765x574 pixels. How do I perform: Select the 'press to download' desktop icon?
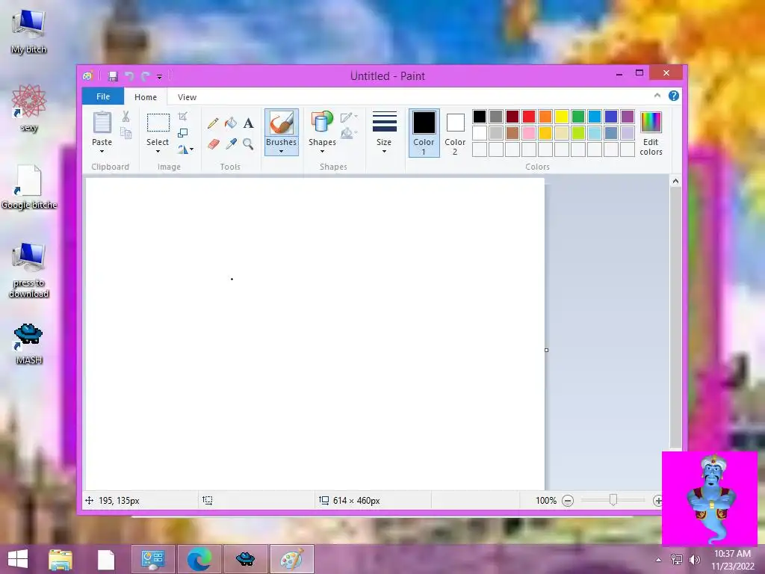pyautogui.click(x=29, y=271)
